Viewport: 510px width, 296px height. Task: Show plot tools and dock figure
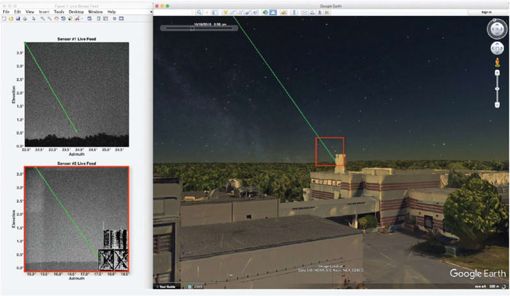coord(121,19)
